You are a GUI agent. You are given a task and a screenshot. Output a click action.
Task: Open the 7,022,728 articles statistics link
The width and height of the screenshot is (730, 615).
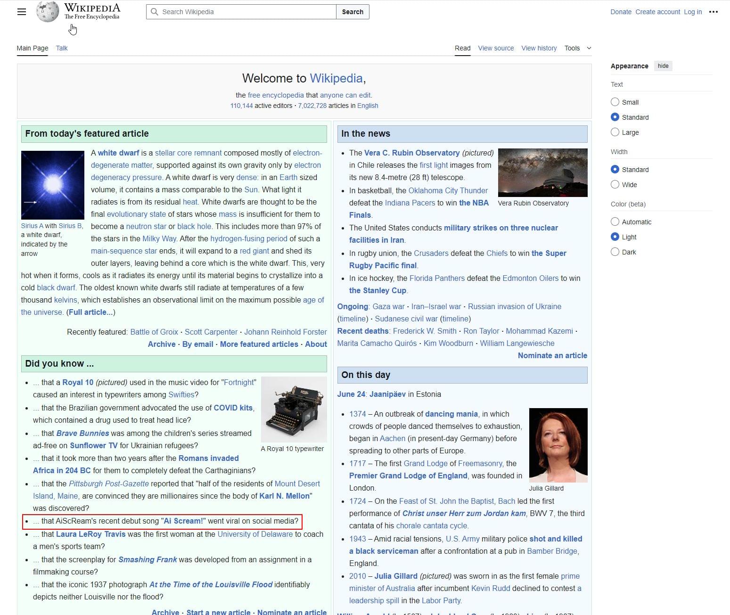[312, 106]
